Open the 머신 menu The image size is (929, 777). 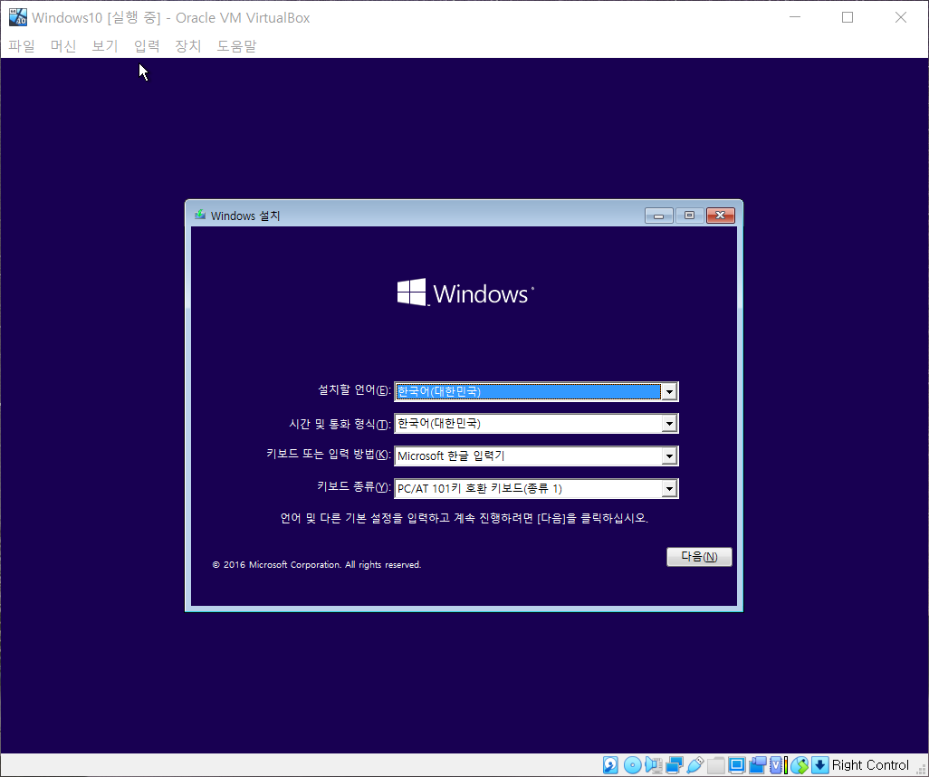pyautogui.click(x=63, y=45)
